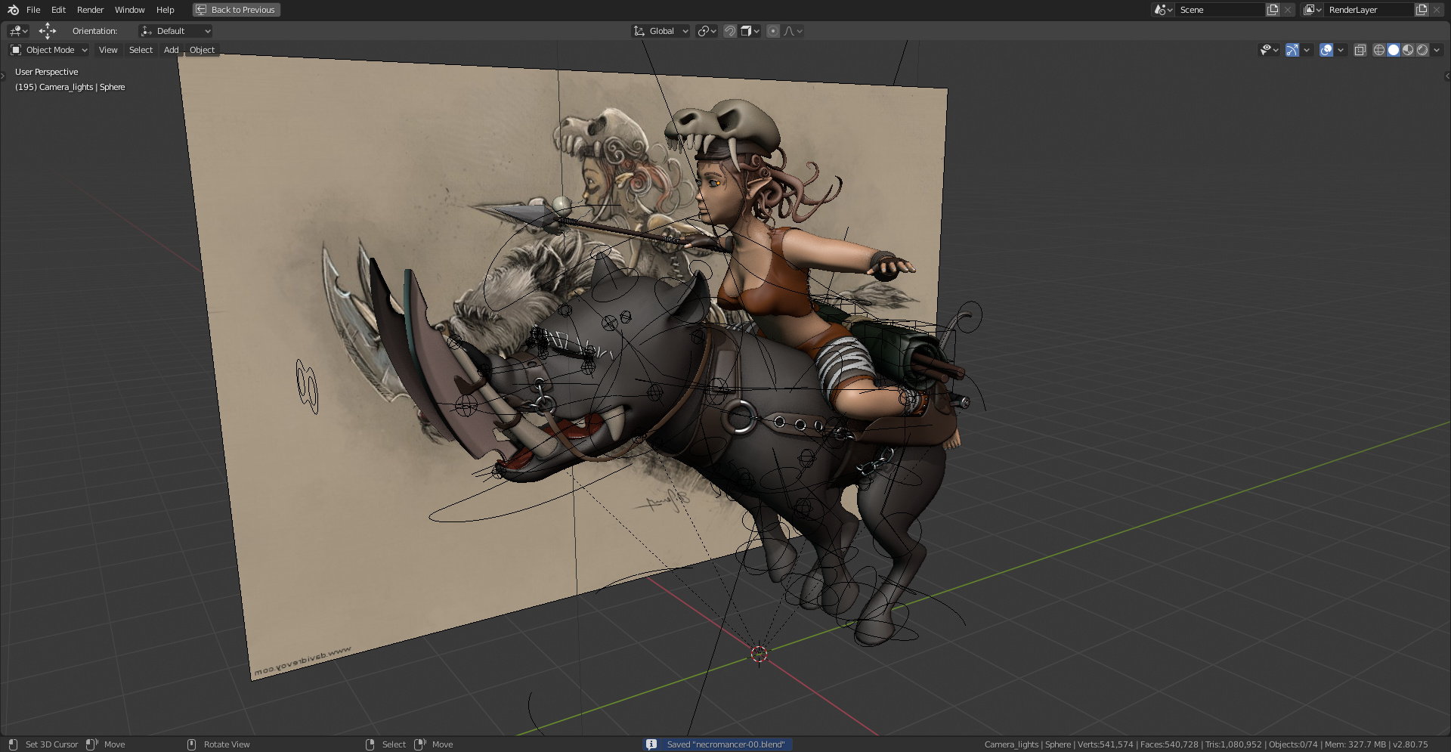Open the Render menu

(x=90, y=10)
